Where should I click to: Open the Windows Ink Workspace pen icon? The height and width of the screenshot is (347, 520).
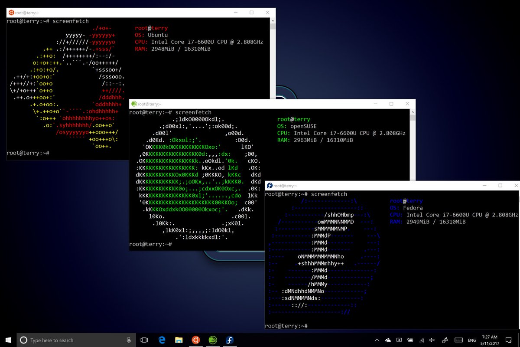pos(445,340)
